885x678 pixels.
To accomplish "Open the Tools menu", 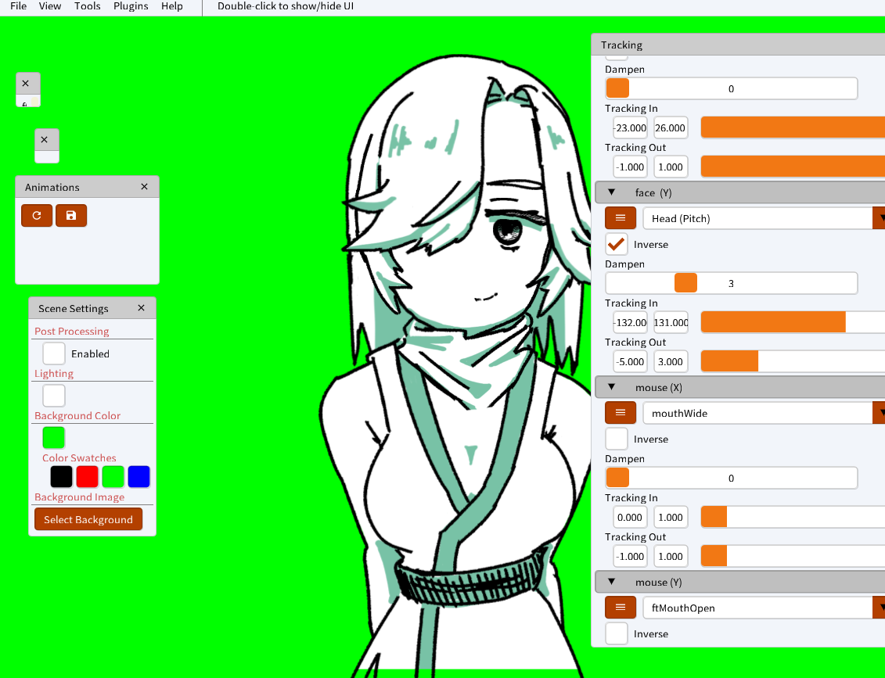I will [87, 6].
